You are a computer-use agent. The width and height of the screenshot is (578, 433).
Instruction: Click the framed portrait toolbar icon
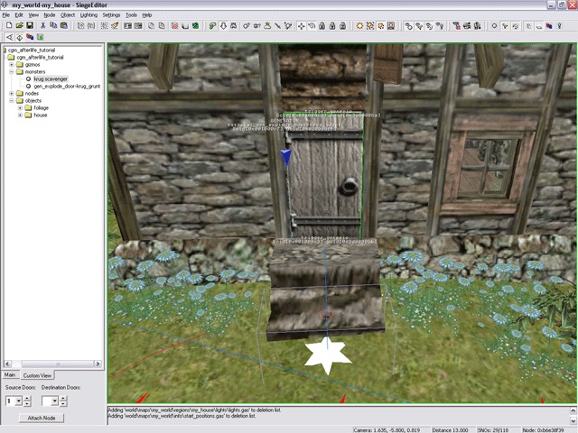click(x=391, y=26)
